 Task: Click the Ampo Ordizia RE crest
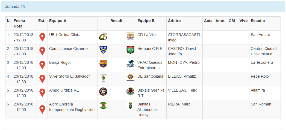pyautogui.click(x=103, y=92)
